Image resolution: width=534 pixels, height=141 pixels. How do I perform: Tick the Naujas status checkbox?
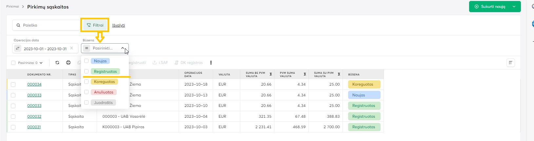coord(87,61)
